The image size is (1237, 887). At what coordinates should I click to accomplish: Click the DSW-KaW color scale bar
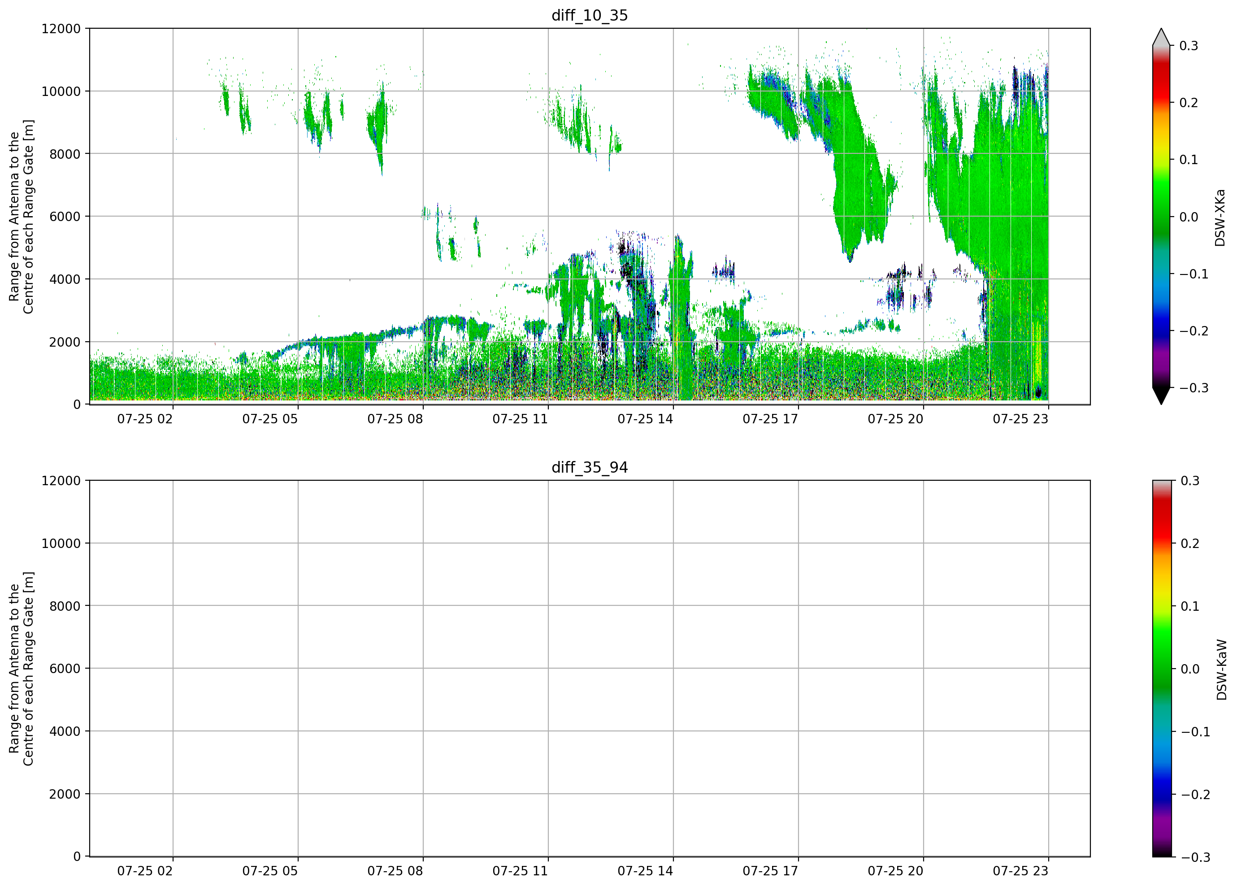(1161, 669)
